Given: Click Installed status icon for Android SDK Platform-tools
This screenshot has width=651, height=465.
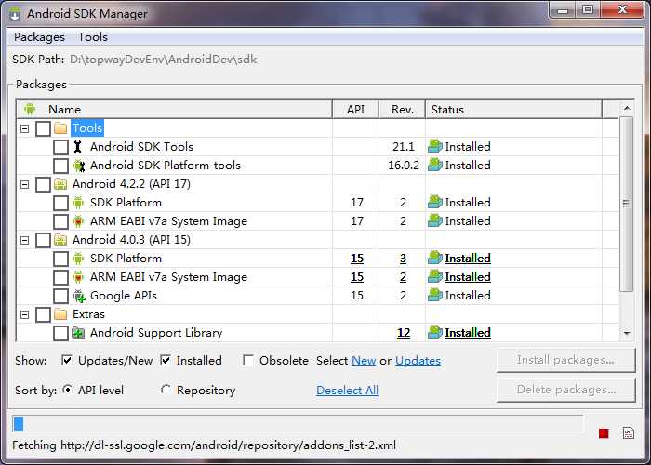Looking at the screenshot, I should (435, 165).
